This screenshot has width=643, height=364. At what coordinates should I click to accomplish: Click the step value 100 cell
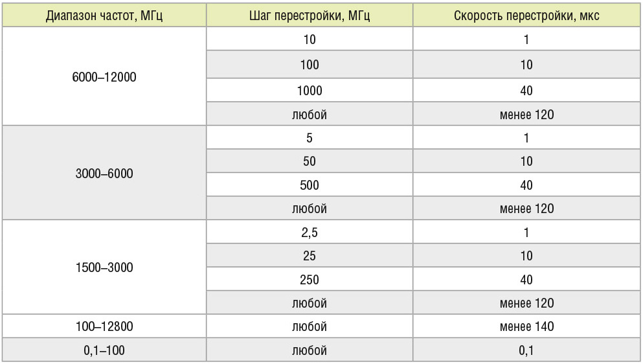coord(309,65)
